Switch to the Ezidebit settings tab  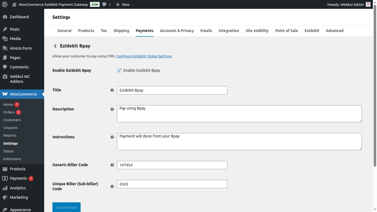click(312, 31)
